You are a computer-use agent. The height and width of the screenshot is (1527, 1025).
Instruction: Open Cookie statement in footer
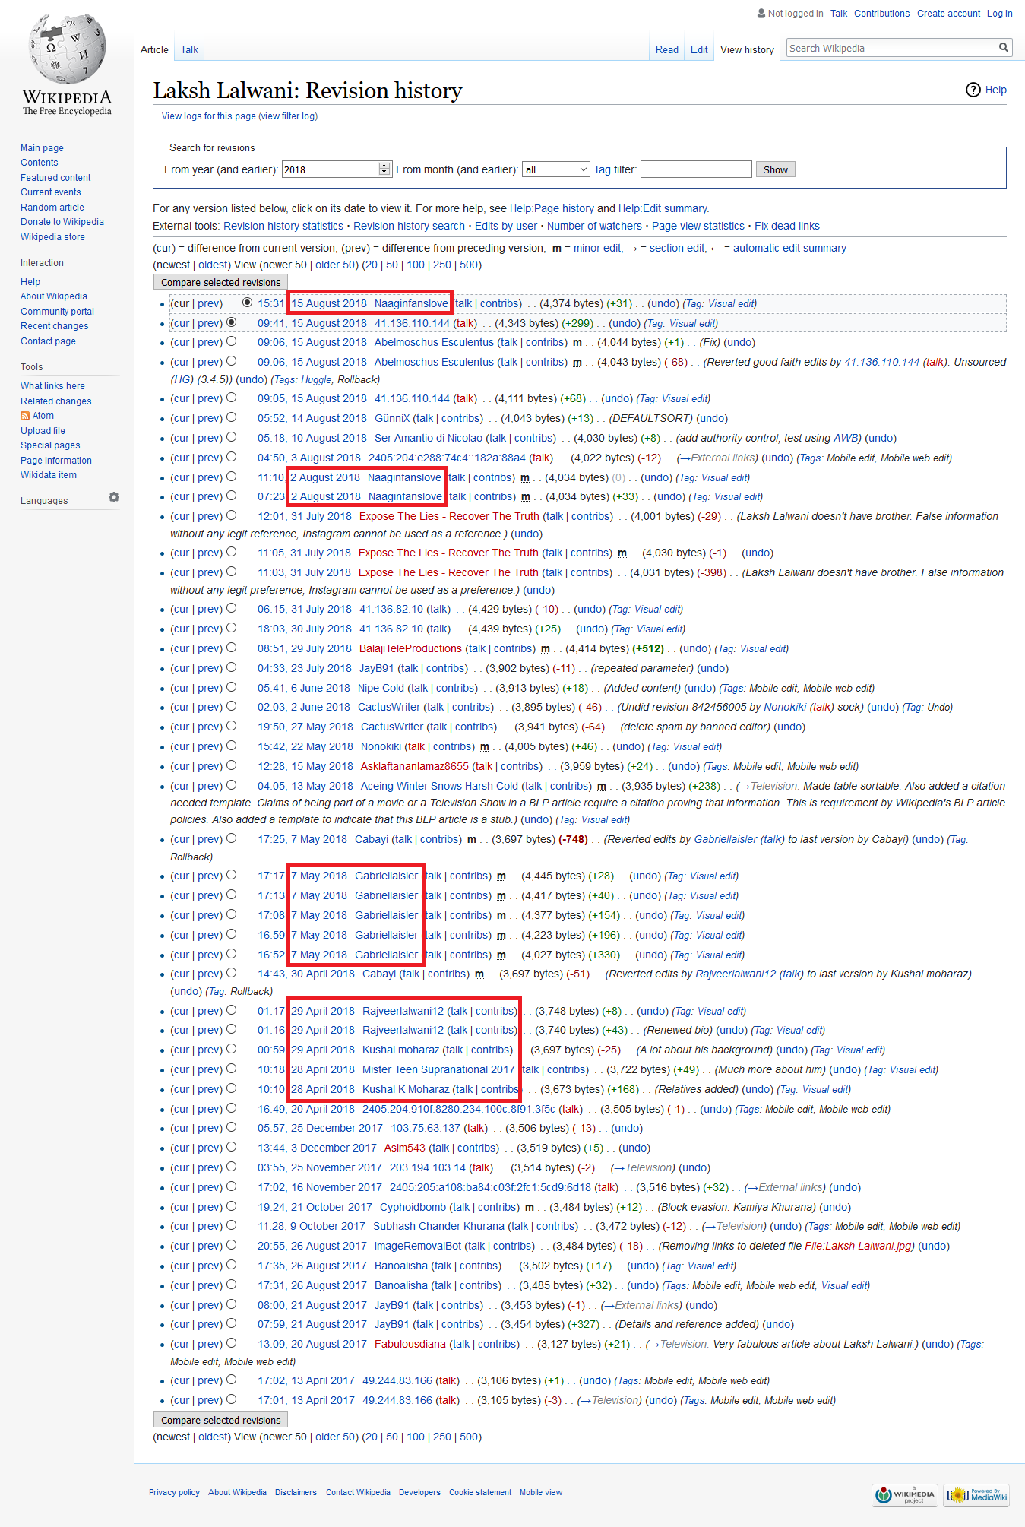[x=480, y=1492]
